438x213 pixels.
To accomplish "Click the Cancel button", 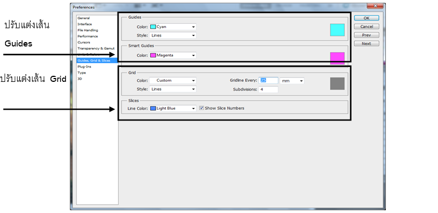I will pos(366,27).
